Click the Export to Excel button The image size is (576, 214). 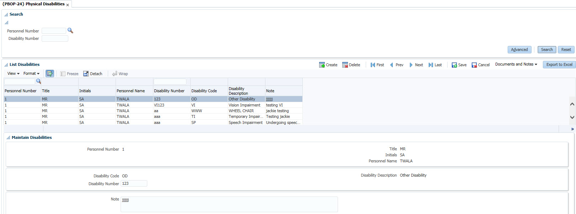[x=559, y=64]
